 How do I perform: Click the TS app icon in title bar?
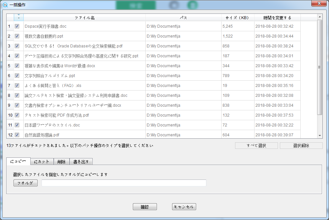[5, 5]
